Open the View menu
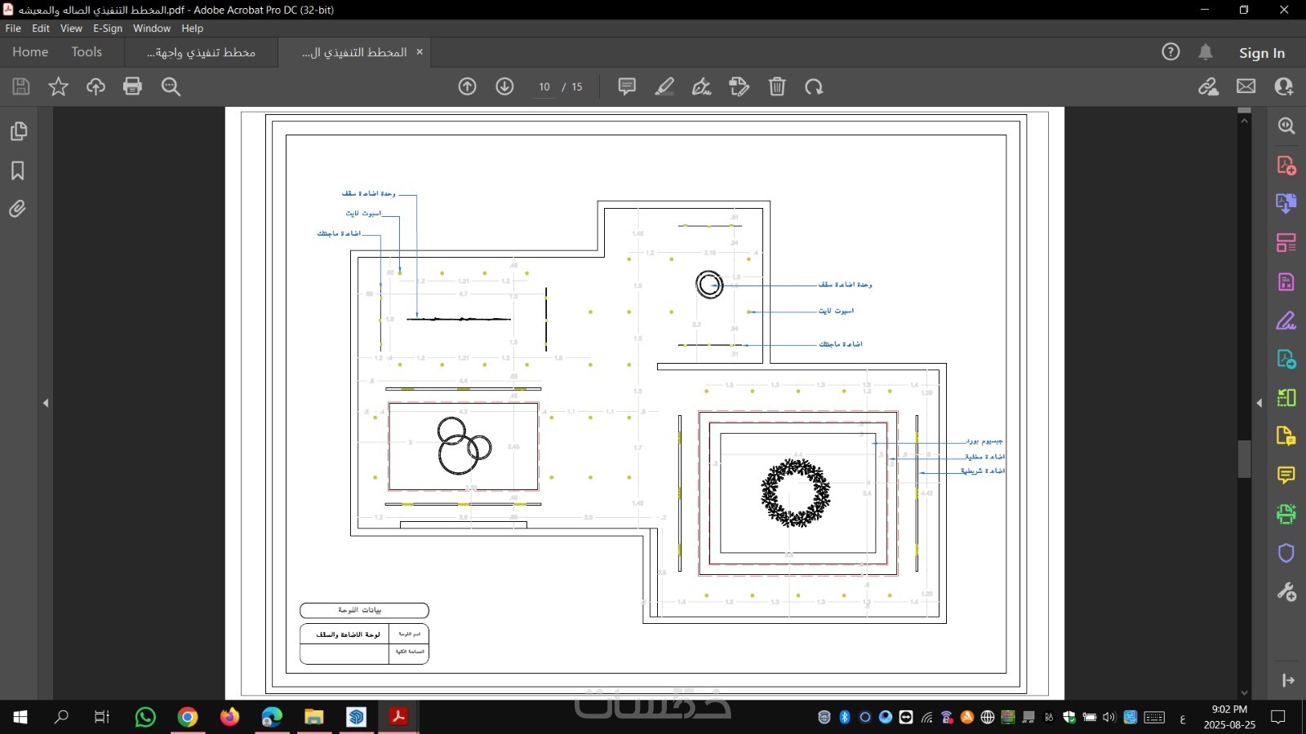 click(x=71, y=29)
